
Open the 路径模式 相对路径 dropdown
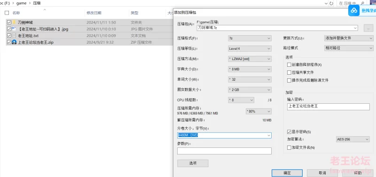349,48
